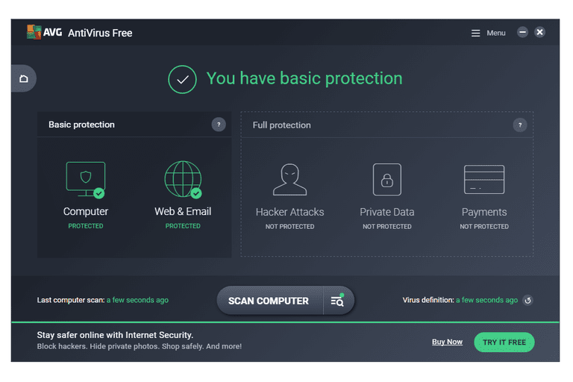Open the Computer protection monitor icon
Image resolution: width=573 pixels, height=382 pixels.
(86, 180)
